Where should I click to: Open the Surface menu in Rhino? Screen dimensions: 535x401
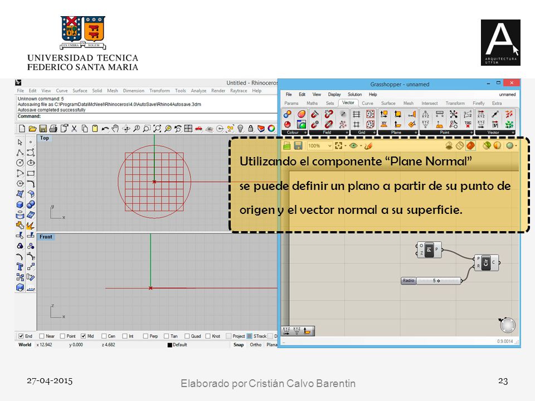[x=80, y=91]
